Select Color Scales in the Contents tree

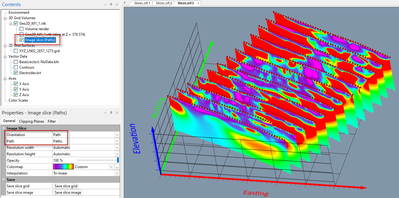(x=18, y=100)
